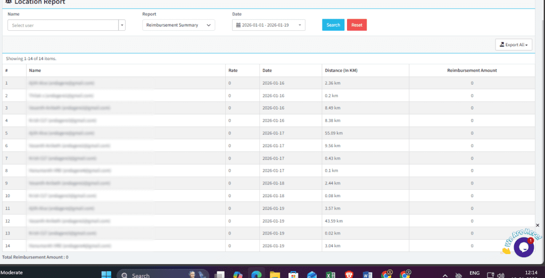The image size is (545, 278).
Task: Open Brave browser from the taskbar
Action: (x=349, y=275)
